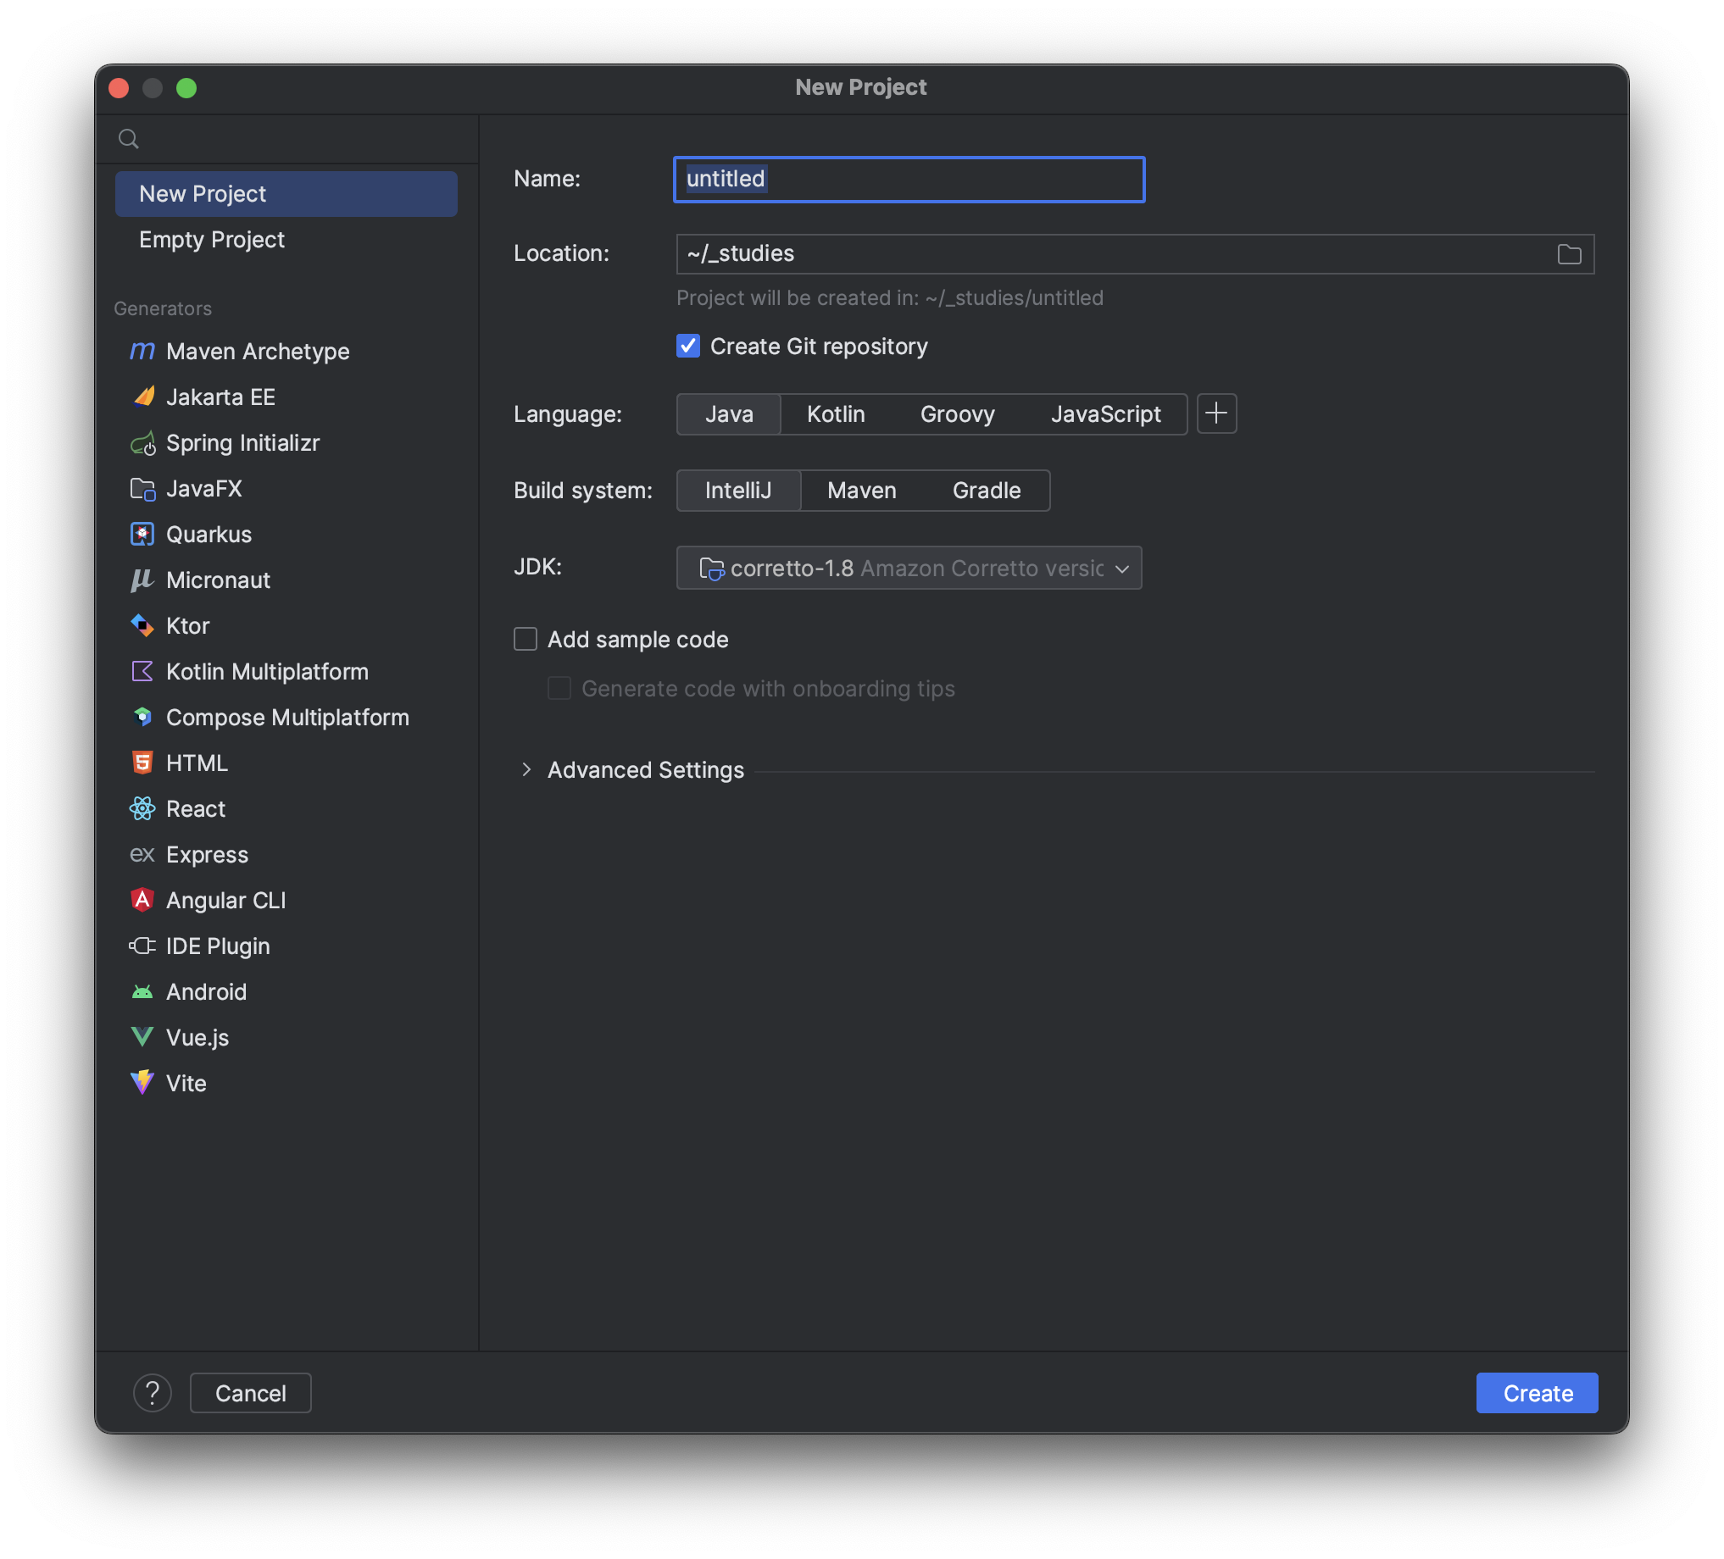
Task: Uncheck Create Git repository checkbox
Action: click(688, 347)
